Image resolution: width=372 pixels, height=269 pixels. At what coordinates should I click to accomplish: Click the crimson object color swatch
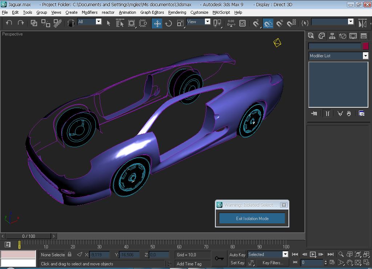[x=365, y=46]
